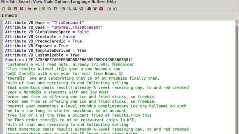The height and width of the screenshot is (134, 239).
Task: Create a new file with the New icon
Action: (3, 9)
